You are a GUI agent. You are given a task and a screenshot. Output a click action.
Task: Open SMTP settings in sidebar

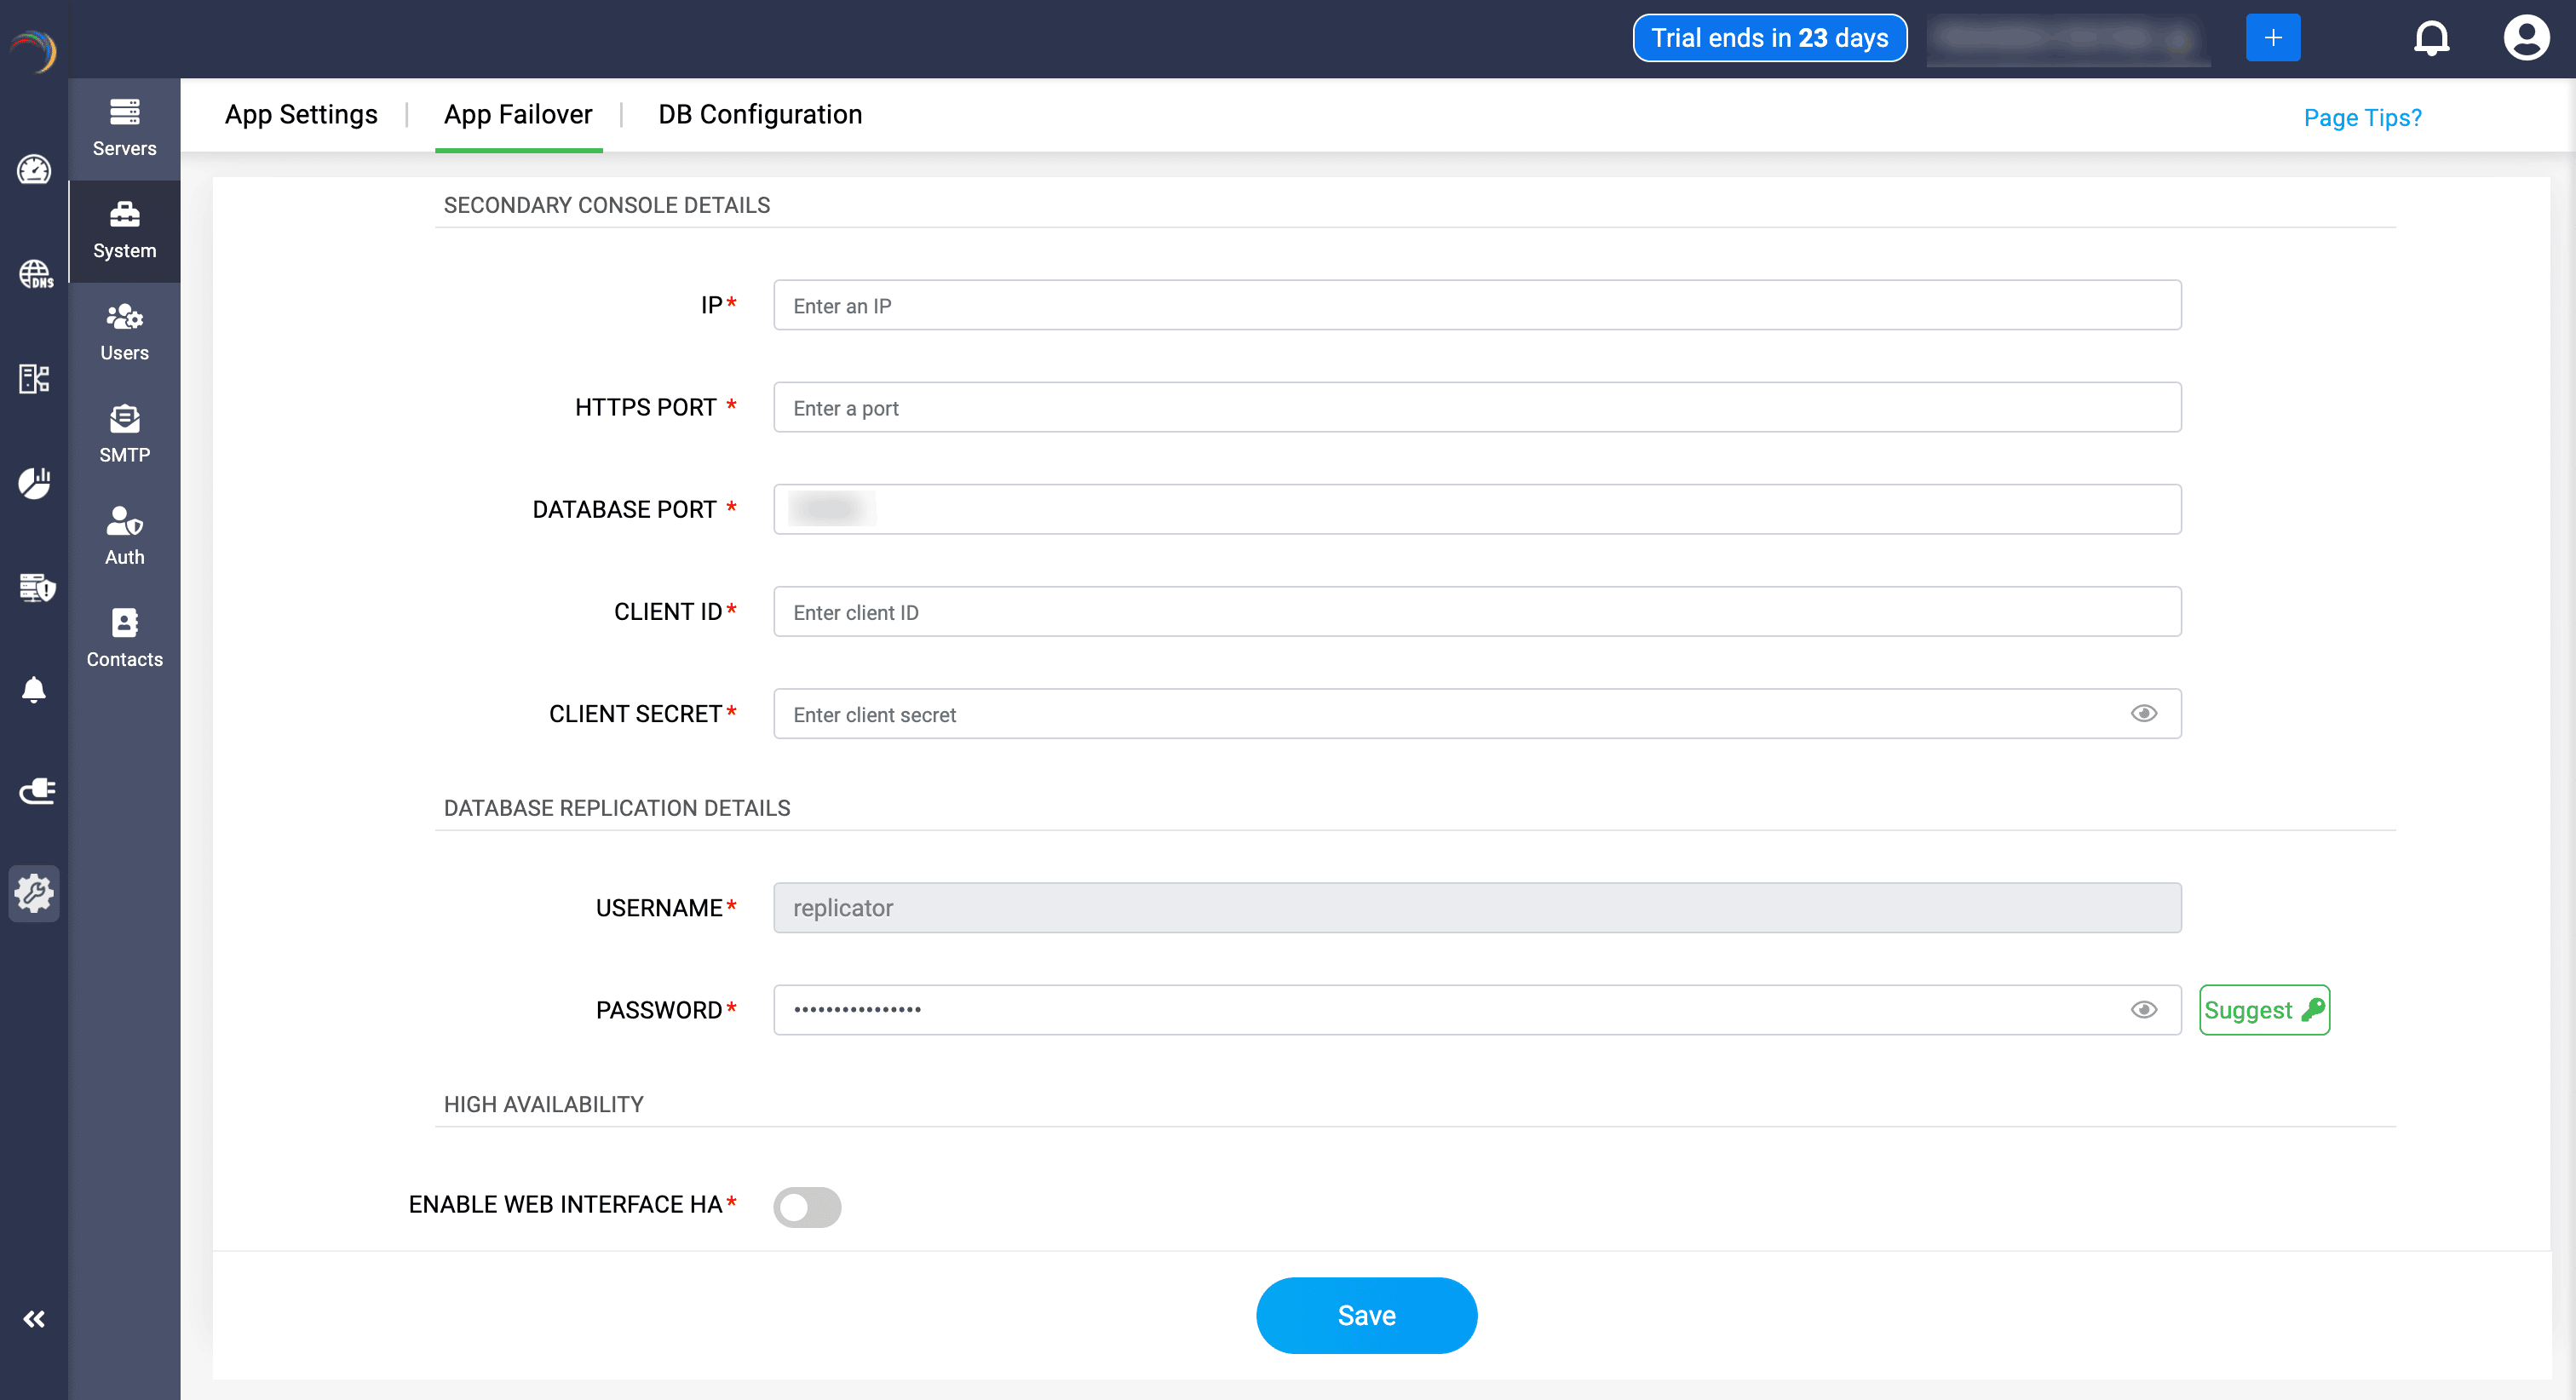pyautogui.click(x=124, y=434)
